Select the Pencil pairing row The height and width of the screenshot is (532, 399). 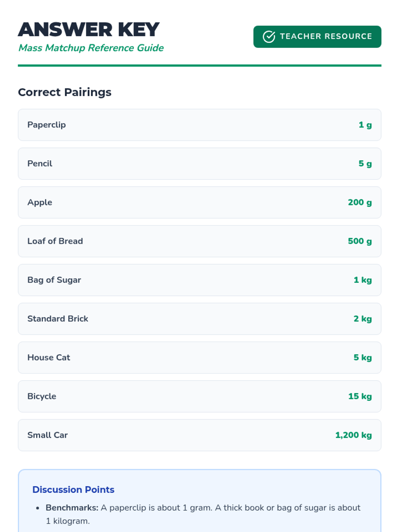point(199,164)
